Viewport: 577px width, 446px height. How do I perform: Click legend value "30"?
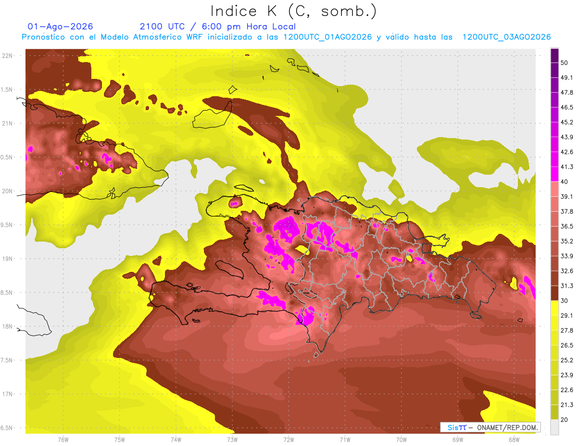point(565,301)
